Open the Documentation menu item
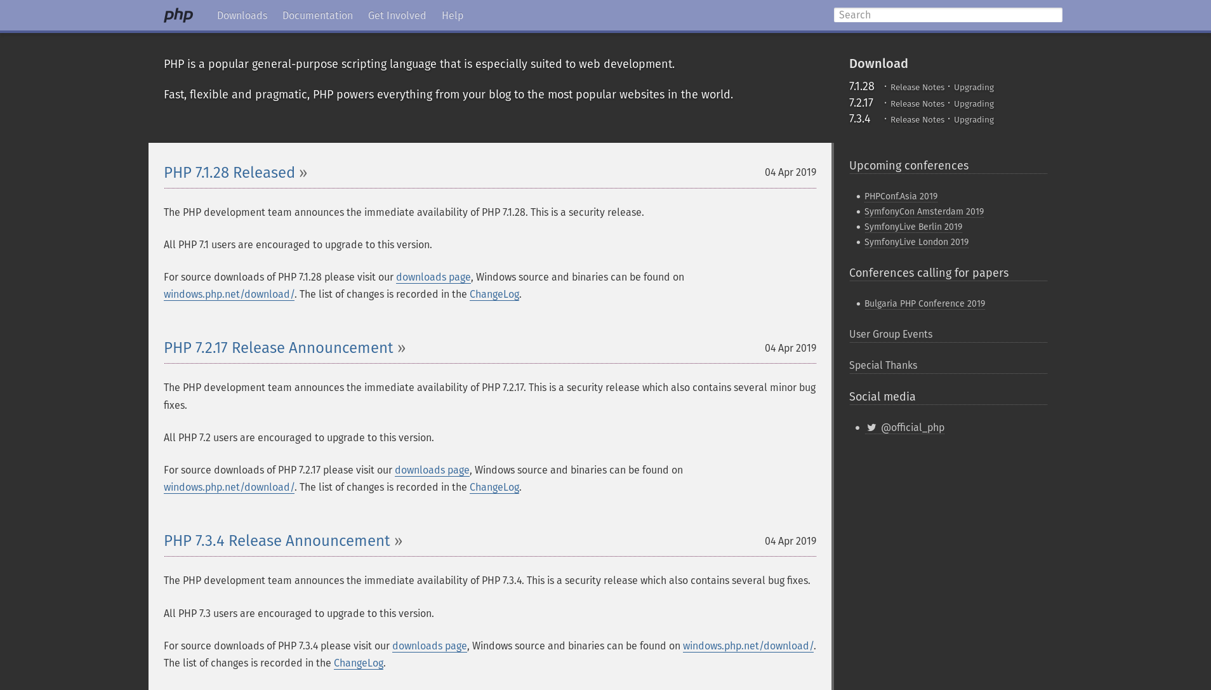The image size is (1211, 690). pos(317,15)
